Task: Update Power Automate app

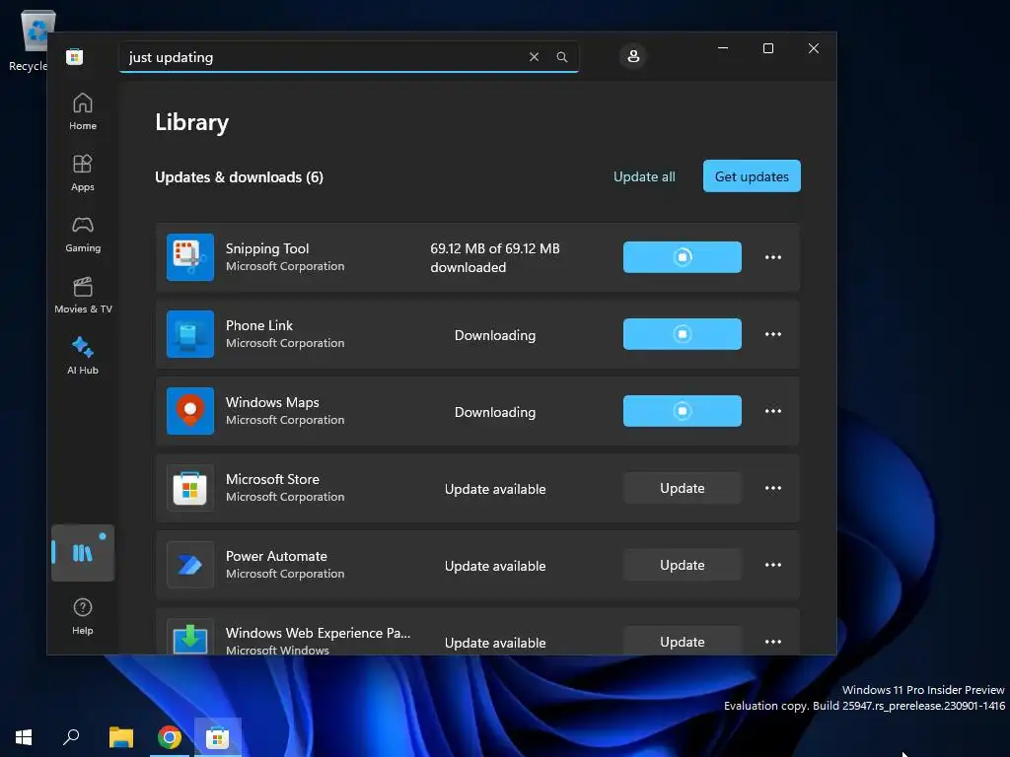Action: (683, 565)
